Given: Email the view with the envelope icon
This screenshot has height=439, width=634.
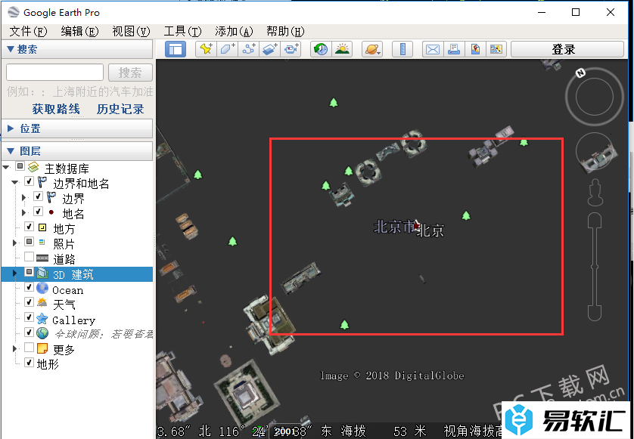Looking at the screenshot, I should pyautogui.click(x=433, y=49).
